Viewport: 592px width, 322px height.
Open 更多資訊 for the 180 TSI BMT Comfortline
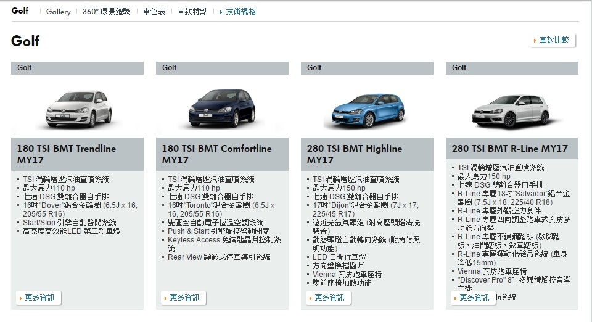pyautogui.click(x=184, y=298)
